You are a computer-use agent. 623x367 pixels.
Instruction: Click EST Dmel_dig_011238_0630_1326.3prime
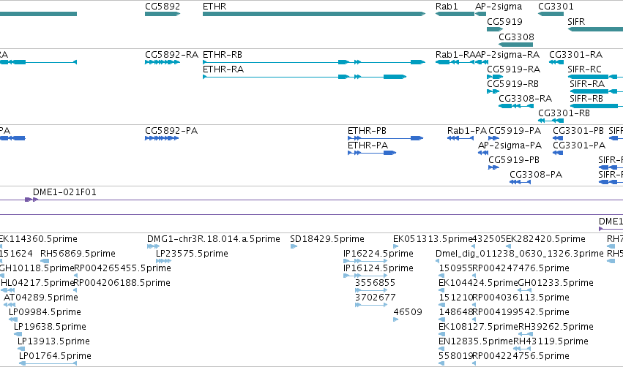(519, 253)
